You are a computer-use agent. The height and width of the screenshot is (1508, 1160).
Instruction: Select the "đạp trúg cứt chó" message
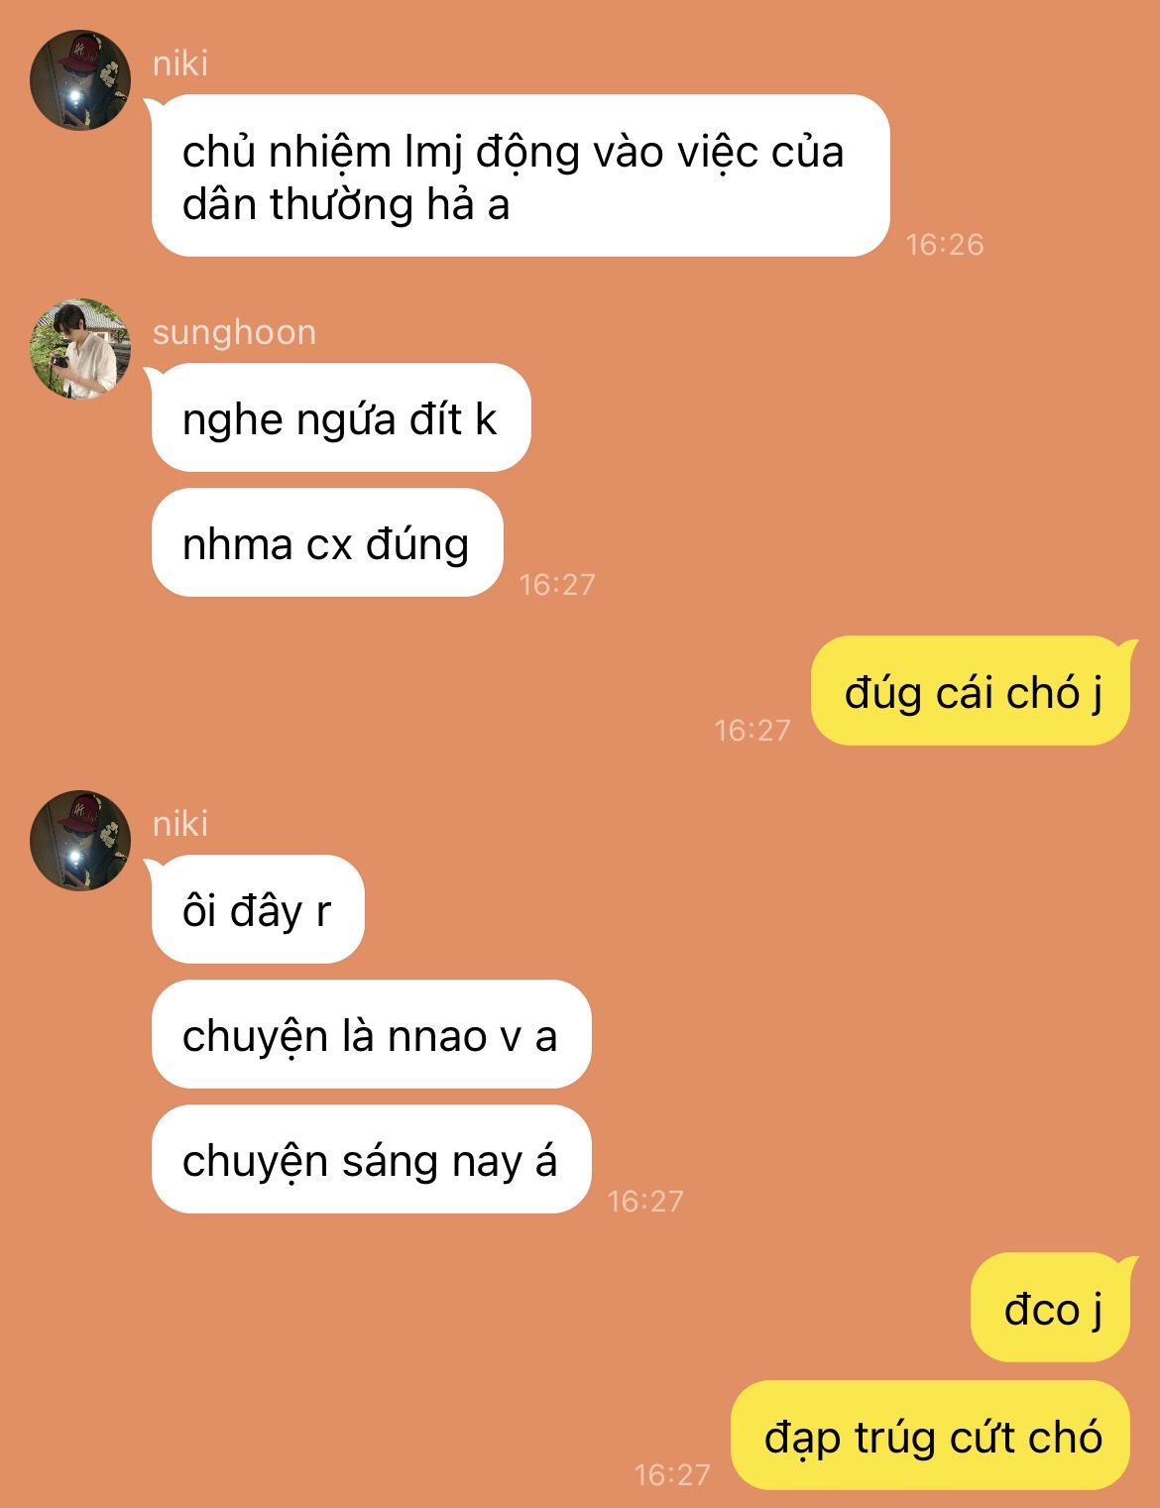click(x=931, y=1436)
